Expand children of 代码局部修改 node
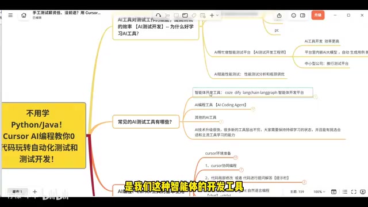Viewport: 368px width, 207px height. click(304, 182)
